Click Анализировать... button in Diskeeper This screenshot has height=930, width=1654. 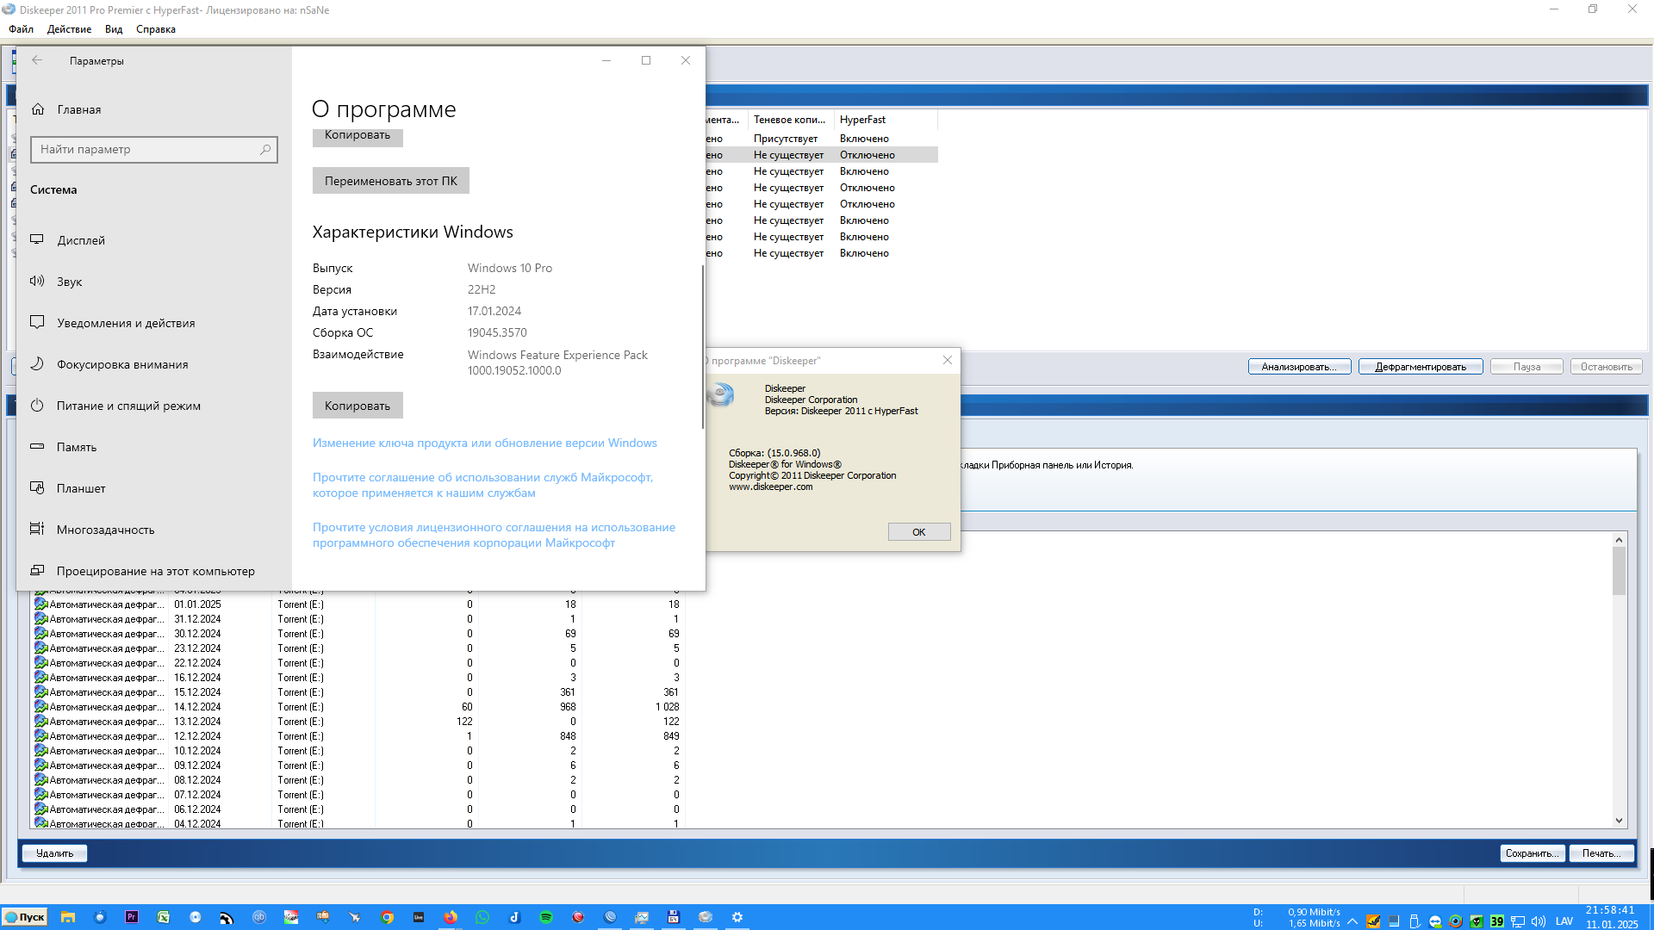(x=1299, y=367)
